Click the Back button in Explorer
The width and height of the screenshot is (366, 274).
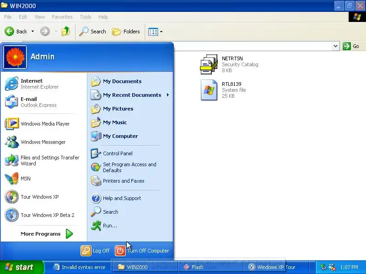point(16,32)
